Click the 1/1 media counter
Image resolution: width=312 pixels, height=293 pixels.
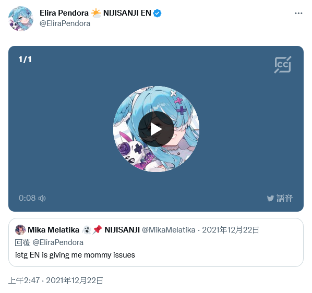point(25,59)
